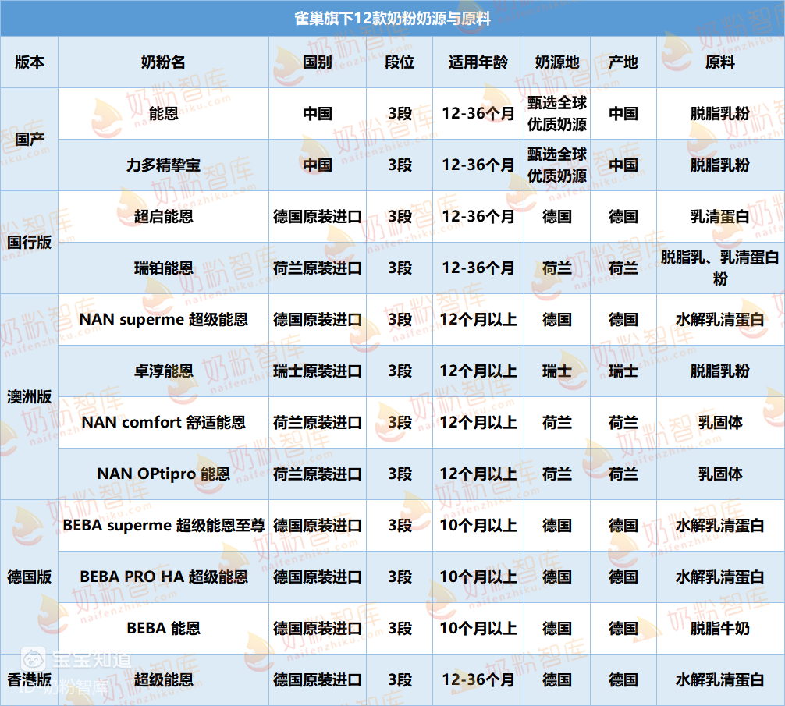Select the 瑞士原装进口 country cell
785x706 pixels.
coord(318,371)
